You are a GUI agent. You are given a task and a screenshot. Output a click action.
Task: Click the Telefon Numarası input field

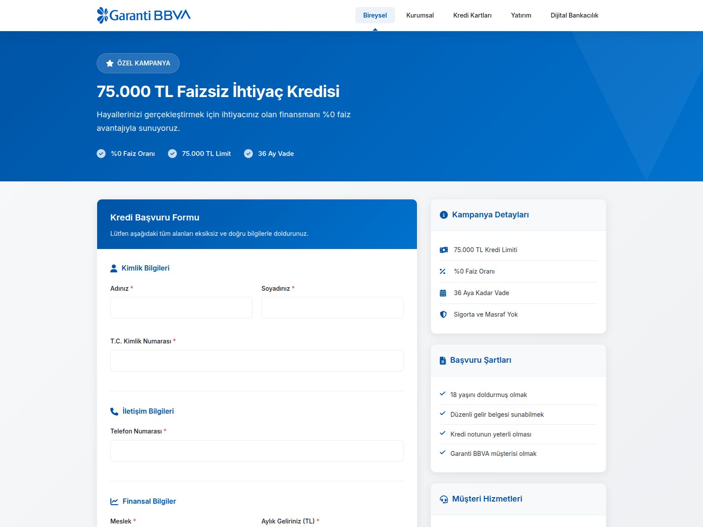257,451
